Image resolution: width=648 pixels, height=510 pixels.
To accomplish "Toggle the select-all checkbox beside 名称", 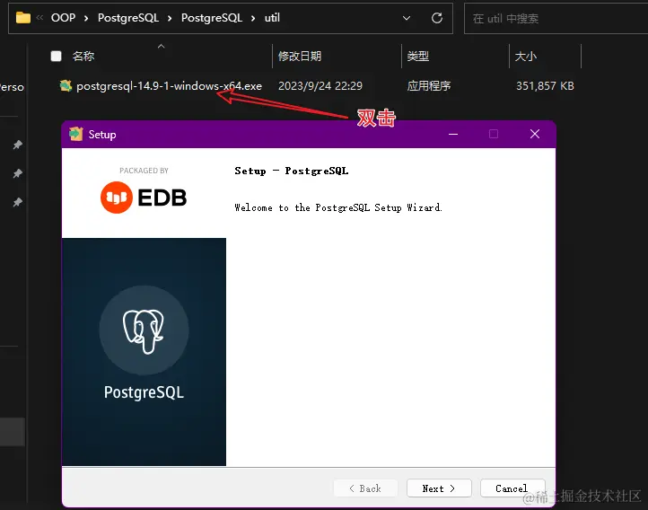I will [x=57, y=56].
